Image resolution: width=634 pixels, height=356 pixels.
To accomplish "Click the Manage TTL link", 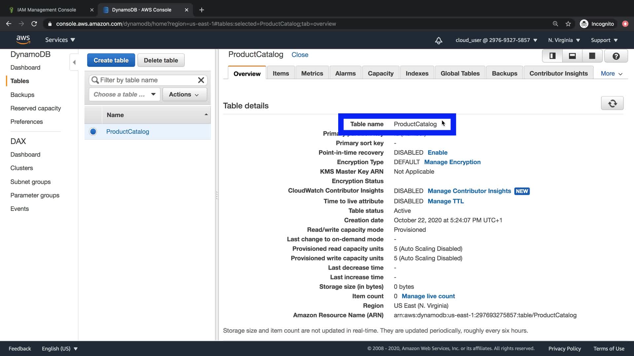I will tap(445, 201).
